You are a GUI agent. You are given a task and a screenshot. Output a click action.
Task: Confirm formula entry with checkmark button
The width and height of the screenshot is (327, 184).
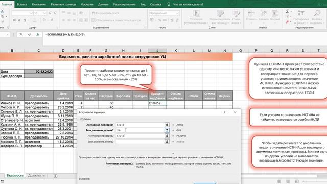pyautogui.click(x=30, y=34)
